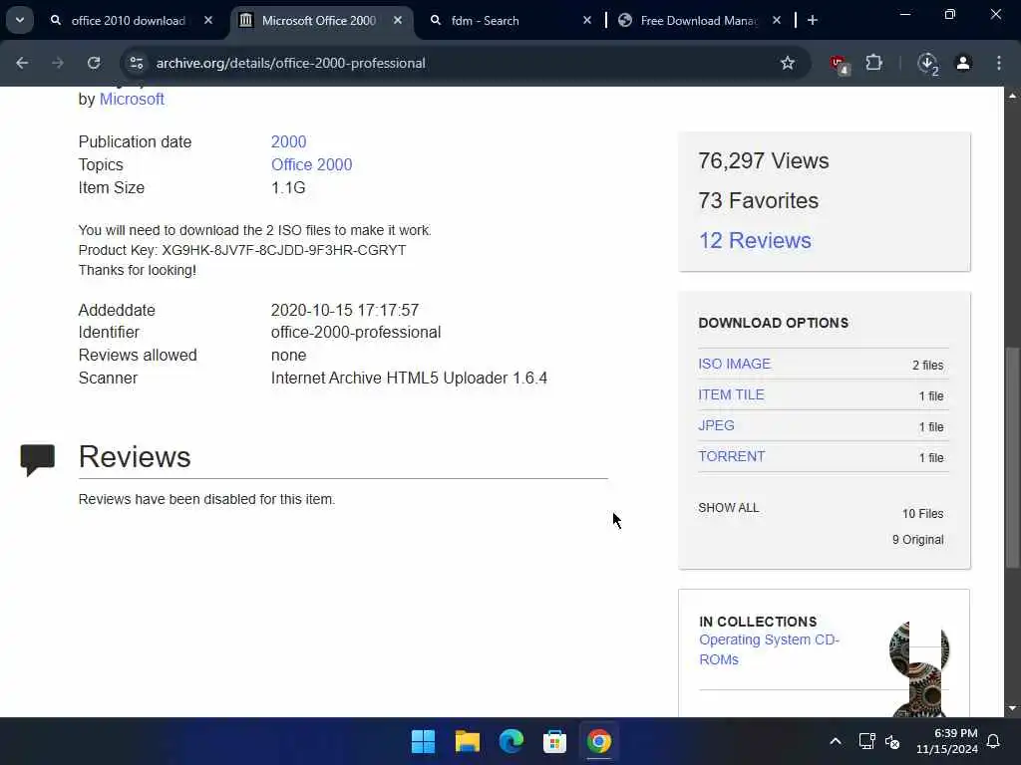Open a new tab with plus button

click(812, 20)
